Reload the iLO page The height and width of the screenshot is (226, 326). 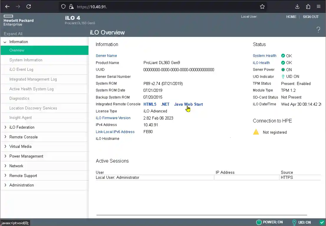(x=29, y=7)
